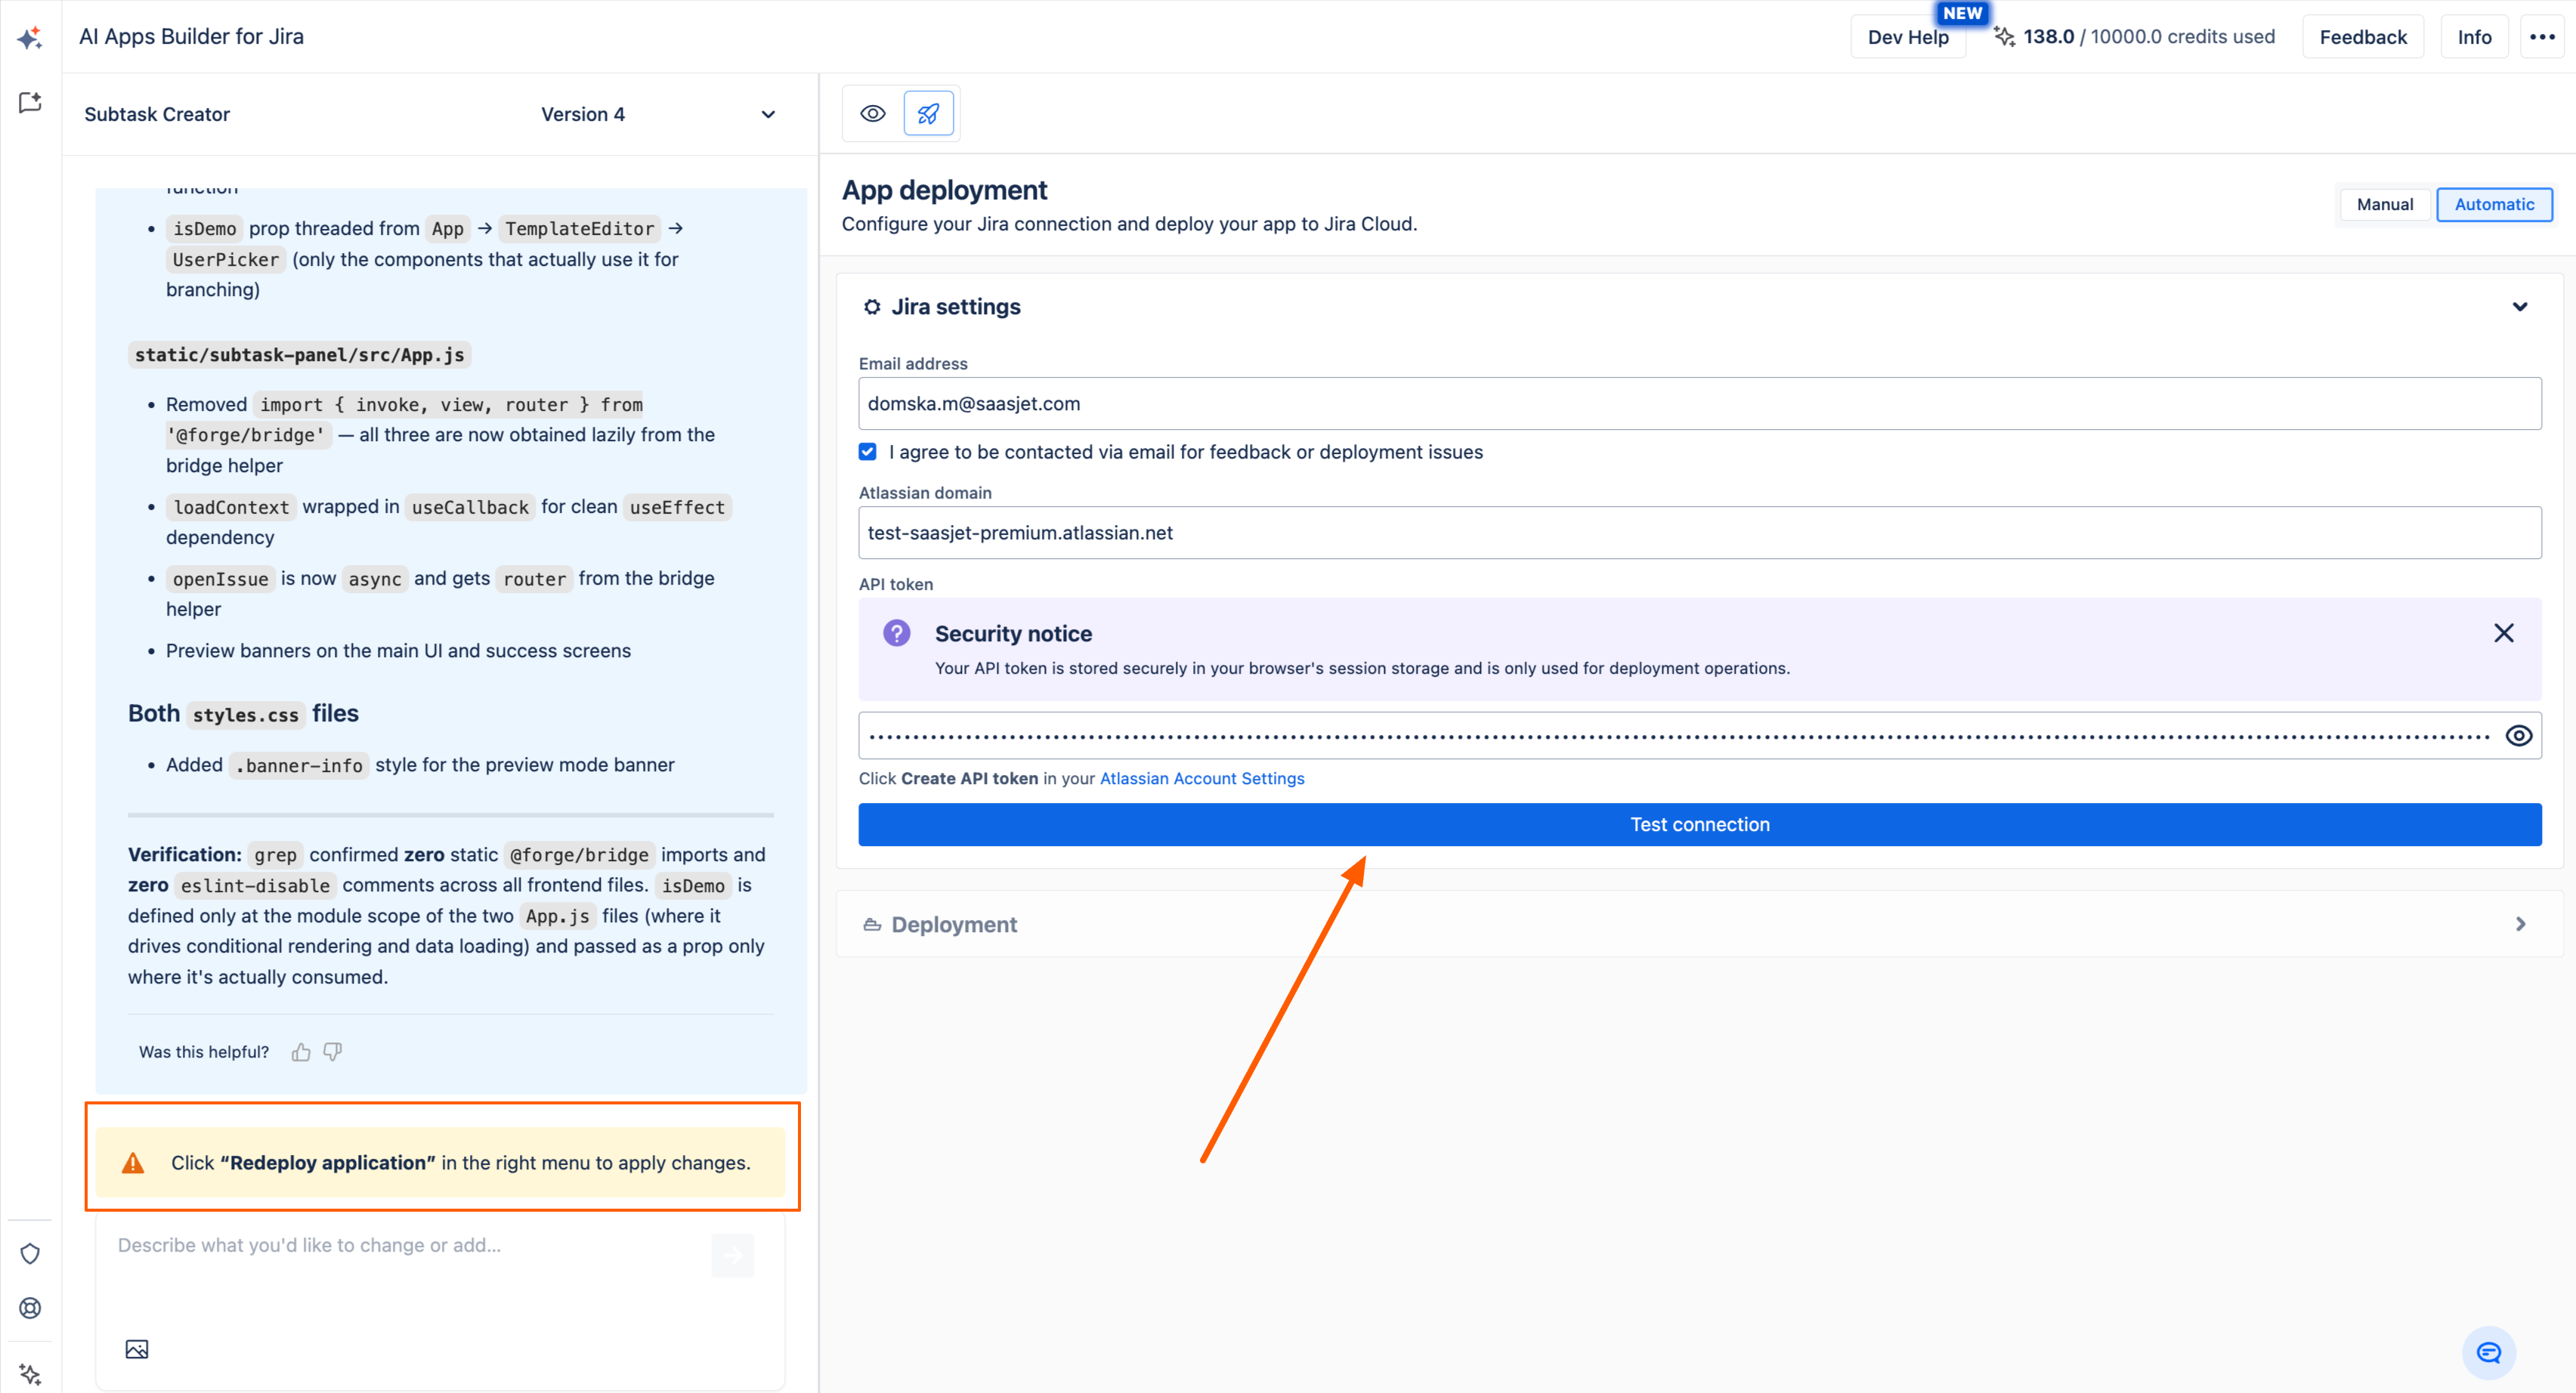Click the '.banner-info' code snippet
The height and width of the screenshot is (1393, 2576).
299,766
